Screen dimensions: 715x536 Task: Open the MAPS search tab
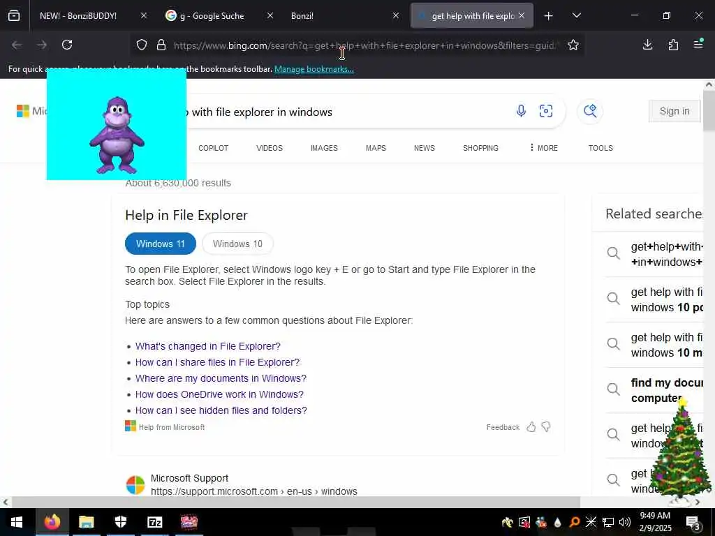pos(376,148)
